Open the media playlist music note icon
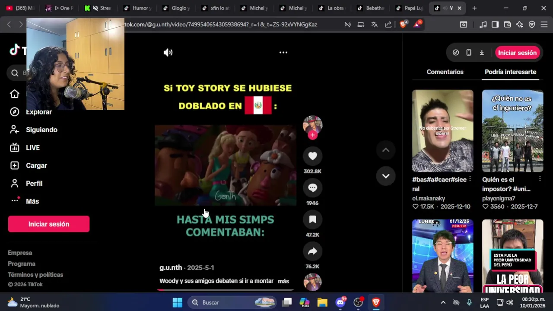The height and width of the screenshot is (311, 553). pyautogui.click(x=483, y=25)
